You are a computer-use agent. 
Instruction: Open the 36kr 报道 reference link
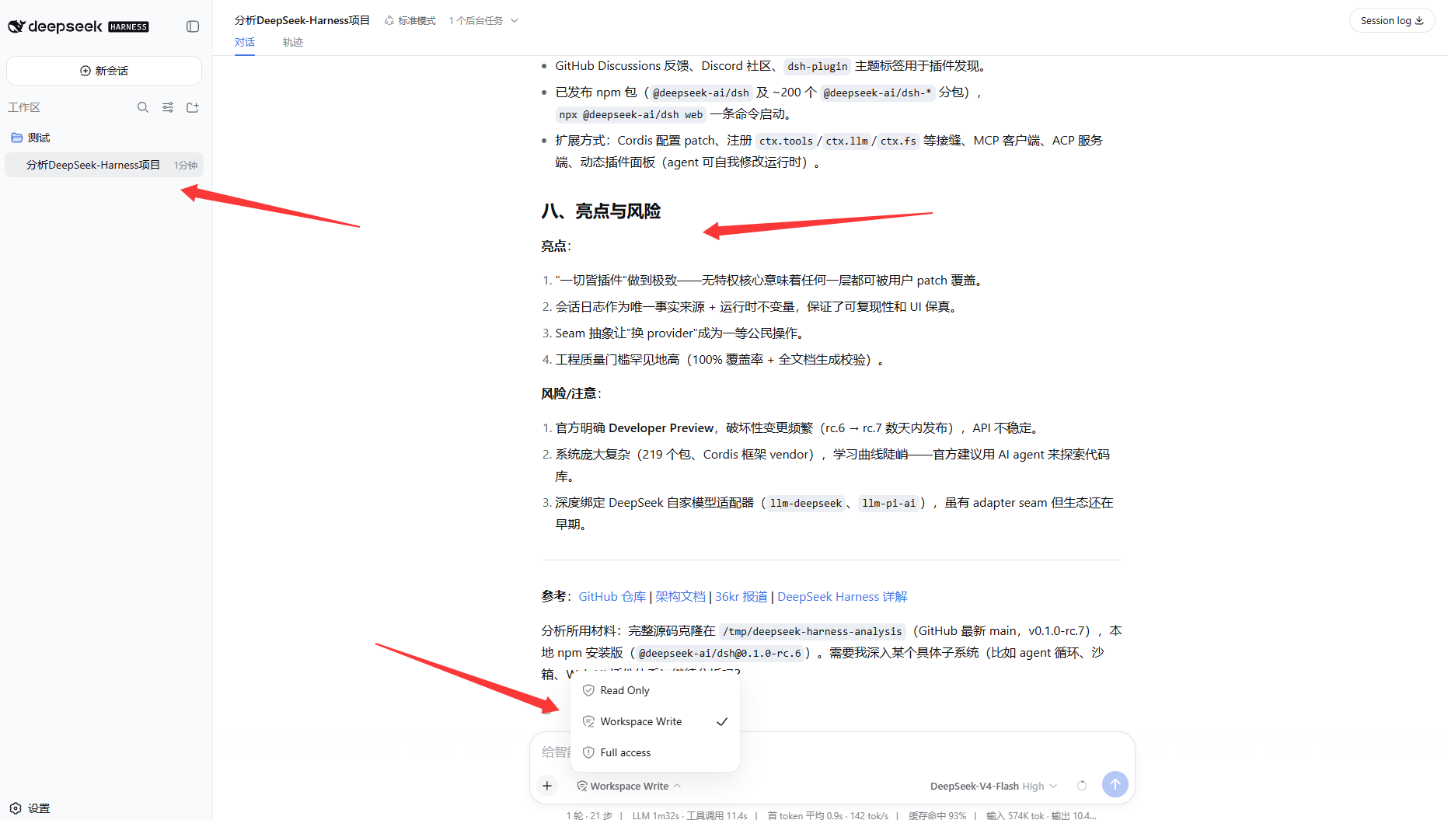pos(741,596)
